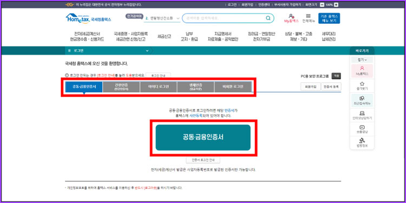Click the Hometax home logo

coord(88,18)
